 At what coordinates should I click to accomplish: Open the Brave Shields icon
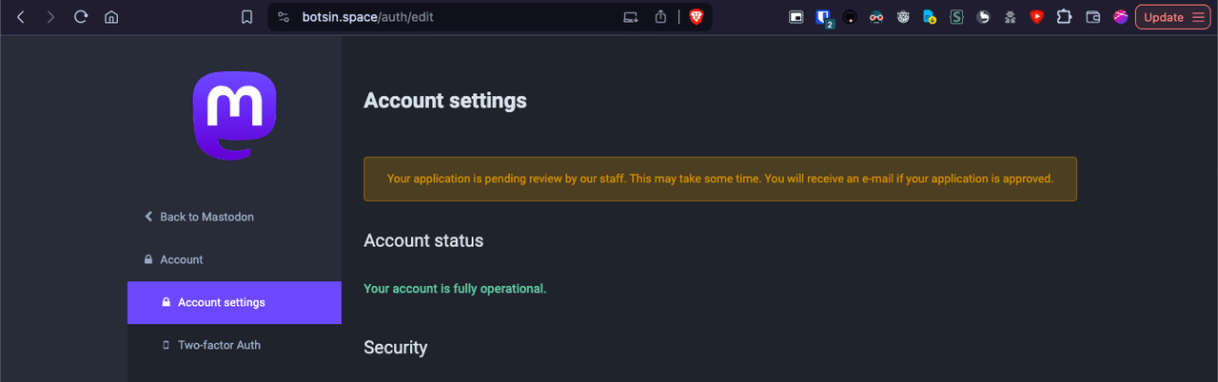point(696,17)
